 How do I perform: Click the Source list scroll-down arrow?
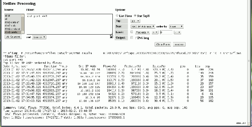(23, 32)
